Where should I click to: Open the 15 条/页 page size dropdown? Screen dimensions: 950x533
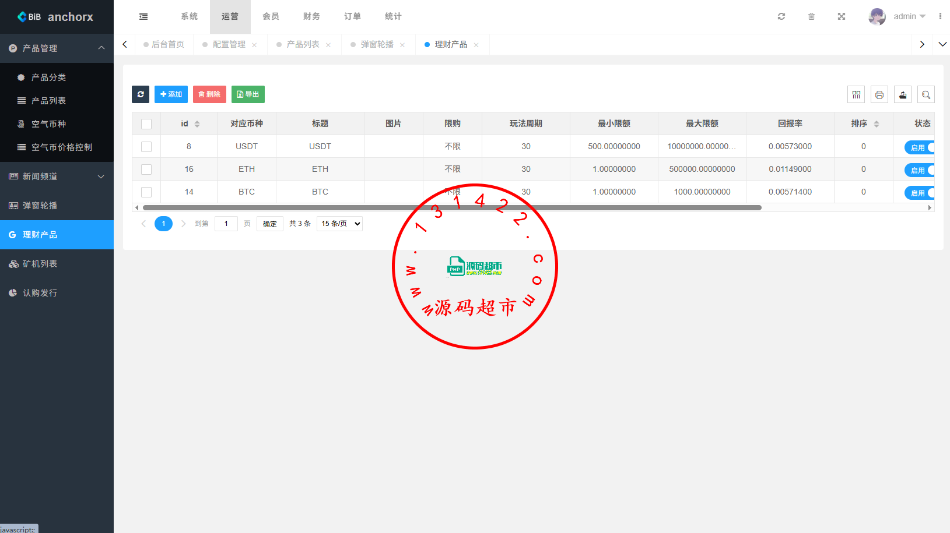click(x=339, y=223)
